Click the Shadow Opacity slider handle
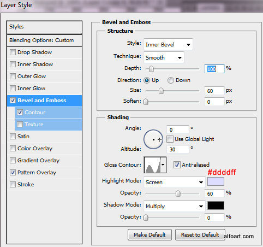The width and height of the screenshot is (263, 247). pos(146,217)
